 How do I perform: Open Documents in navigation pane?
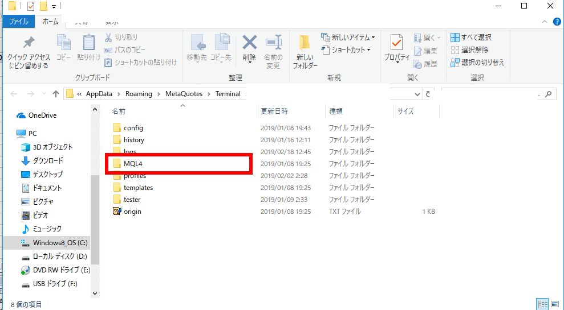pos(42,188)
